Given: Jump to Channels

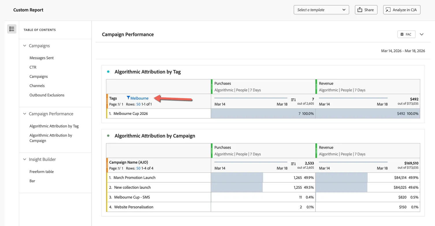Looking at the screenshot, I should (x=37, y=86).
